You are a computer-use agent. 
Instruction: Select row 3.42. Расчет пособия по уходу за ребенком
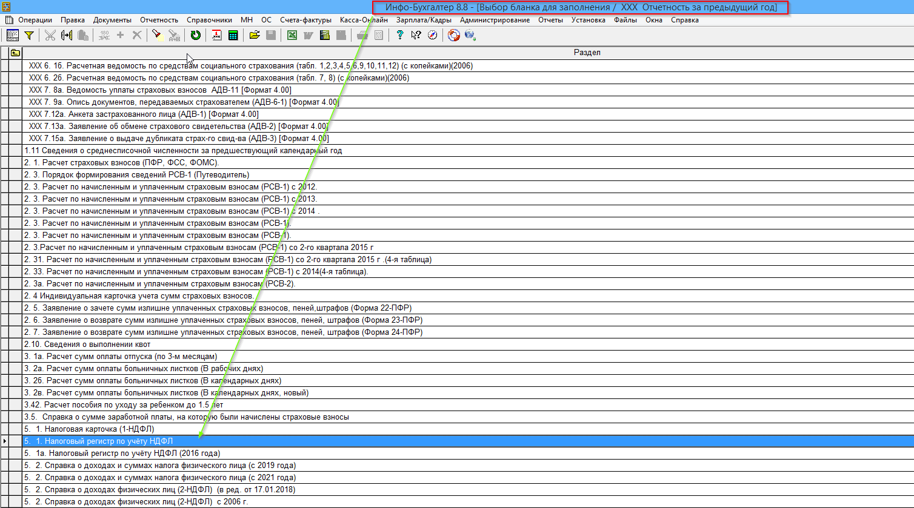click(x=467, y=405)
